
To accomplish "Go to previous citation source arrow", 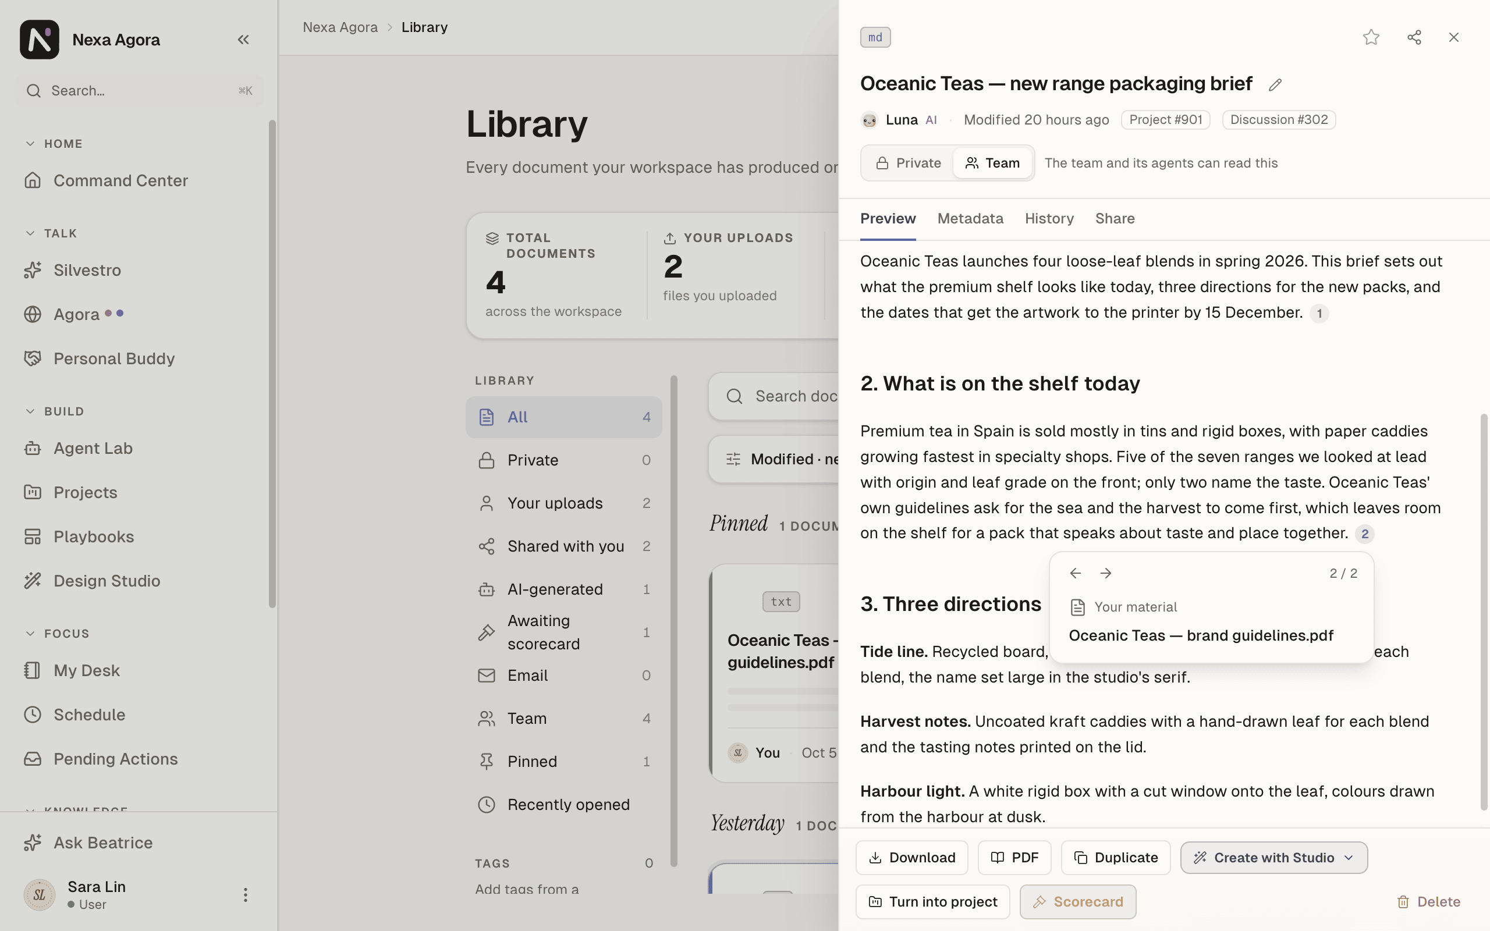I will pyautogui.click(x=1075, y=573).
